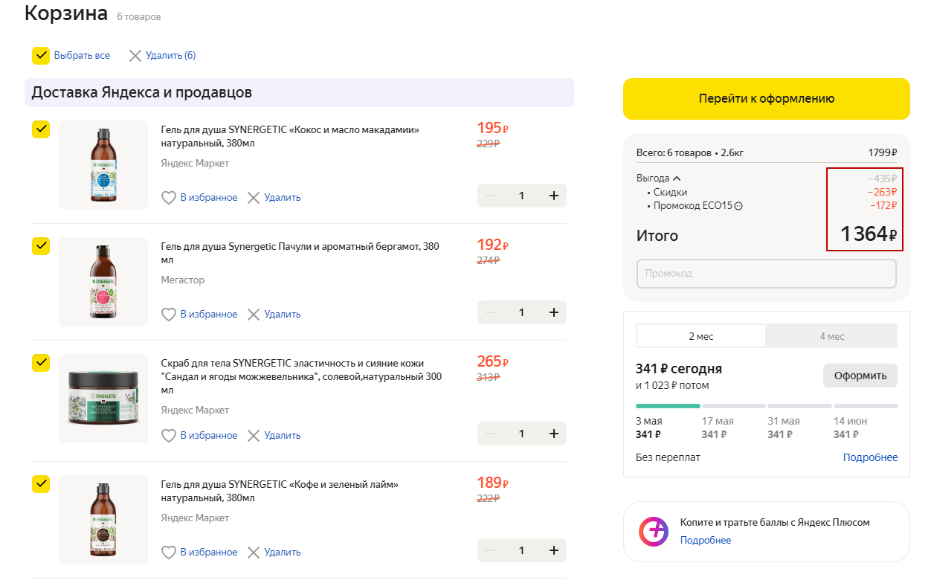Click heart icon for coconut macadamia gel
The image size is (934, 586).
click(x=169, y=198)
